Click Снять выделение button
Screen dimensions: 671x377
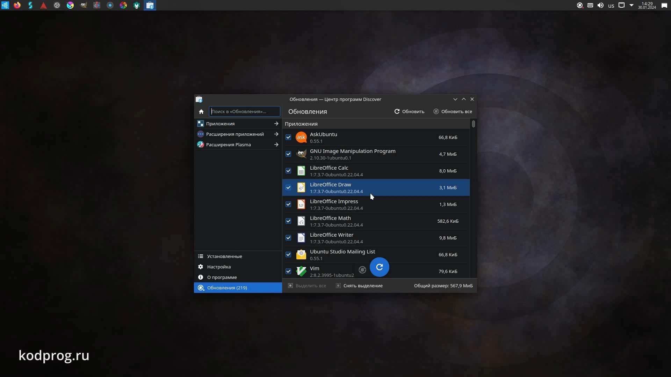click(359, 286)
